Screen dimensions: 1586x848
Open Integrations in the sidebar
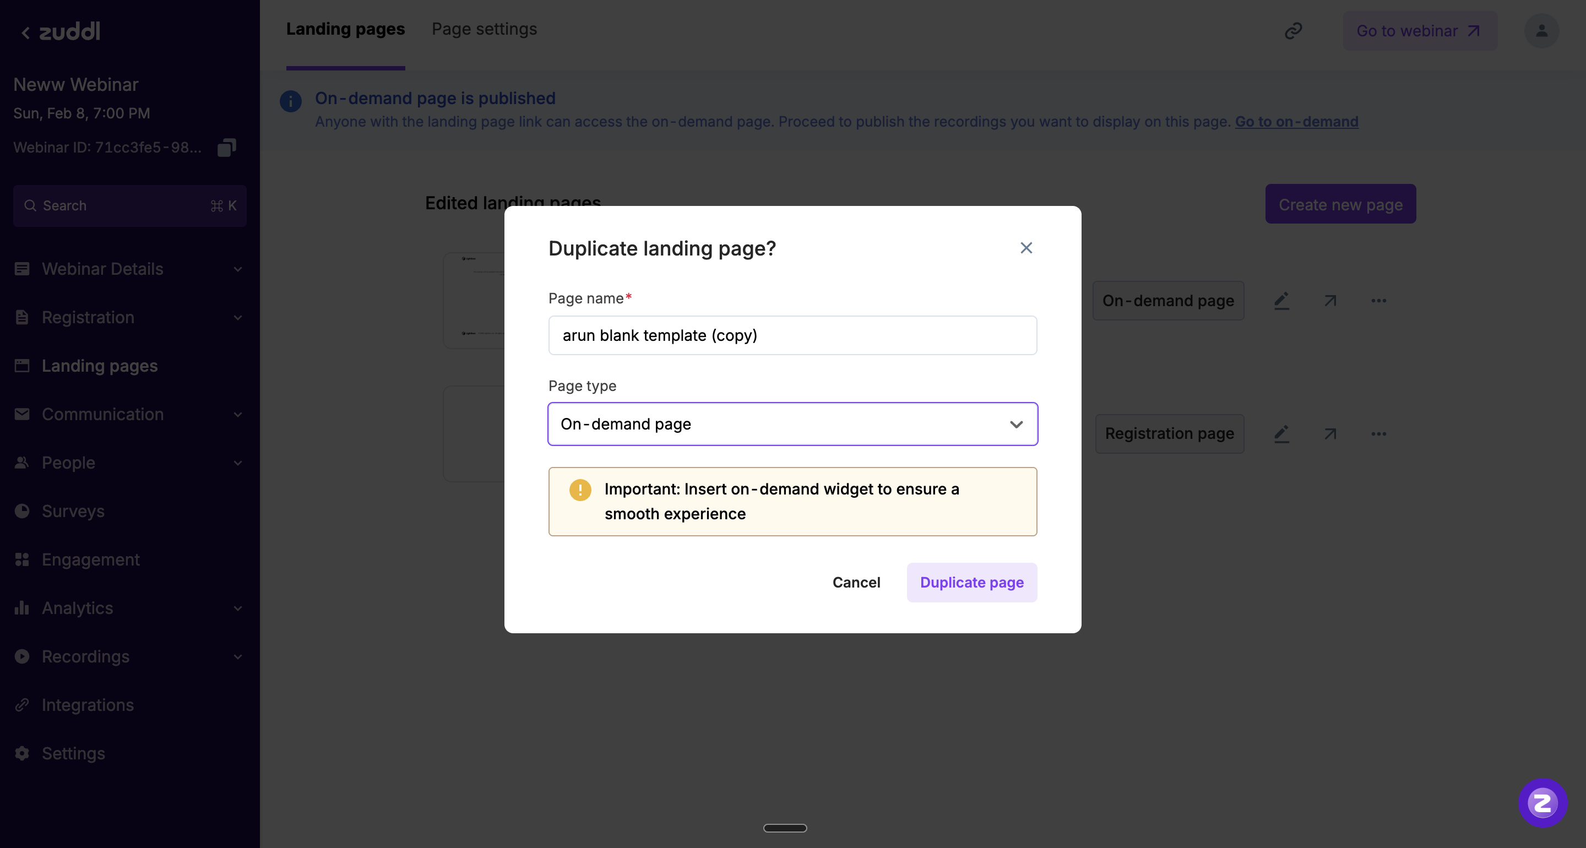point(88,705)
